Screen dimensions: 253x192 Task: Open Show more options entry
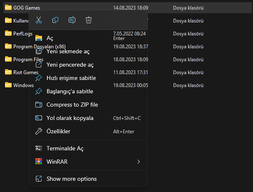click(x=72, y=179)
